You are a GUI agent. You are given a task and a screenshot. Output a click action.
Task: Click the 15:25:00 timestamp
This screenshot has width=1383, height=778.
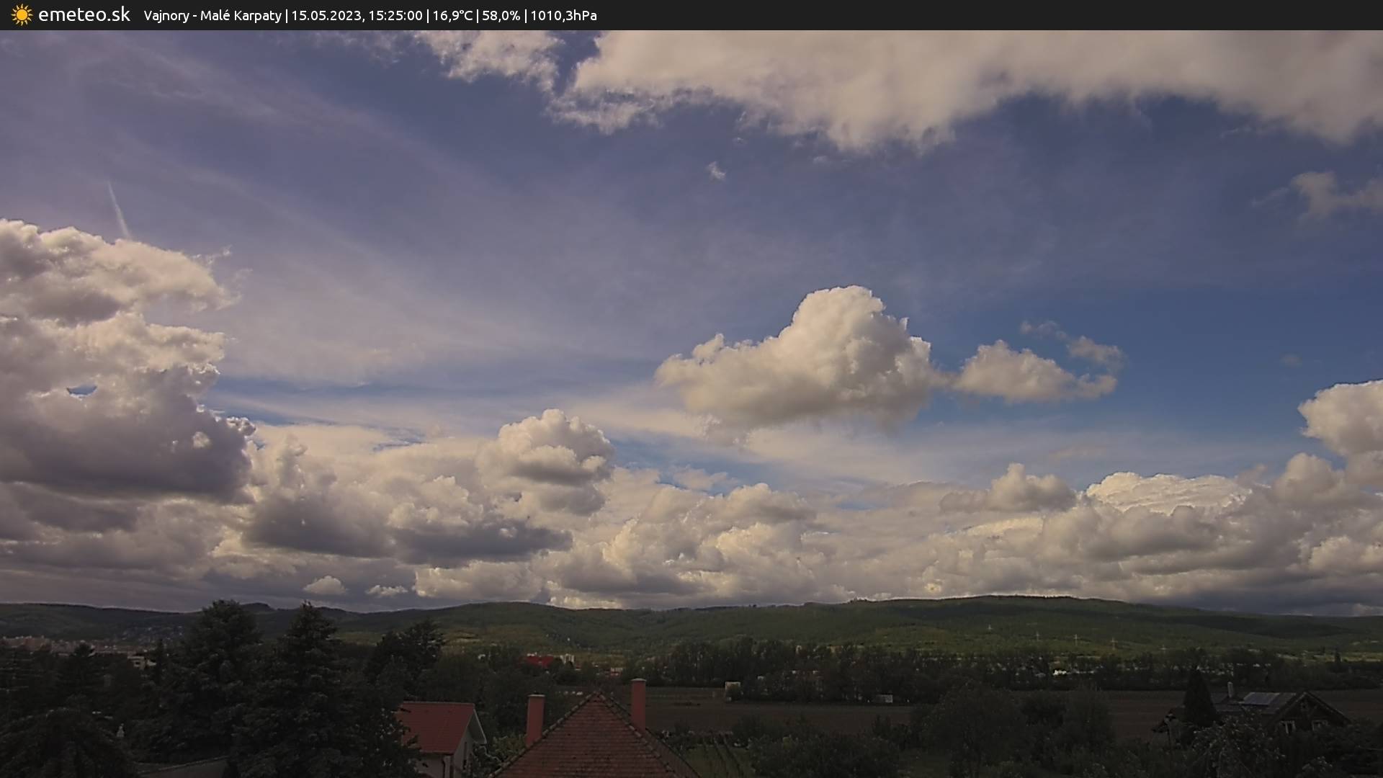395,15
